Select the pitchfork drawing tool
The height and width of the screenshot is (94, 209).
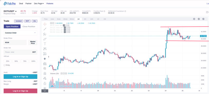click(45, 34)
